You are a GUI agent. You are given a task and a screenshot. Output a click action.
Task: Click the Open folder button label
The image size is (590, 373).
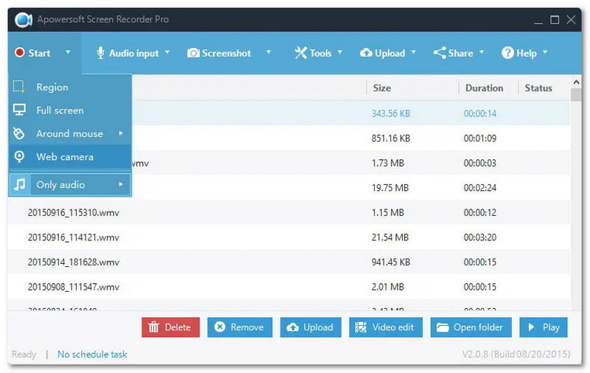[478, 327]
